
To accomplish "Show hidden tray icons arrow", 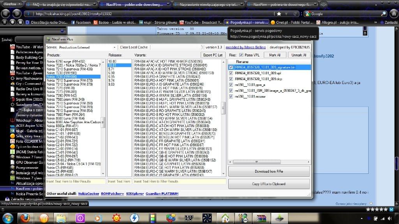I will click(362, 219).
